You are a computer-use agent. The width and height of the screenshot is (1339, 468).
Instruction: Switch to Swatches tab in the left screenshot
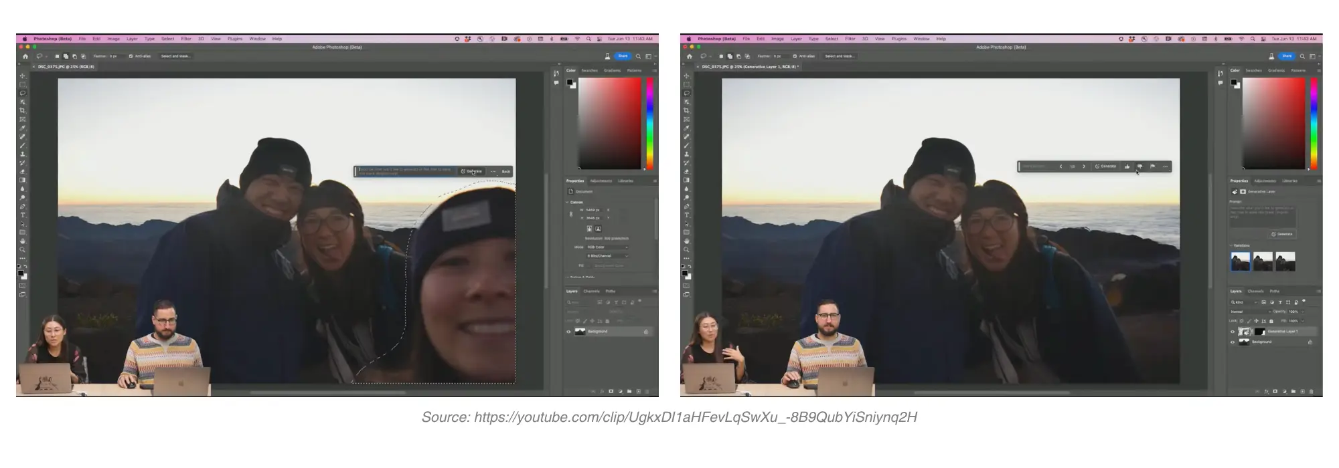click(x=589, y=70)
